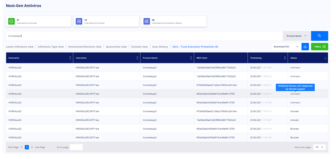Click the Next-Gen Antivirus page title
The height and width of the screenshot is (159, 336).
[x=23, y=6]
